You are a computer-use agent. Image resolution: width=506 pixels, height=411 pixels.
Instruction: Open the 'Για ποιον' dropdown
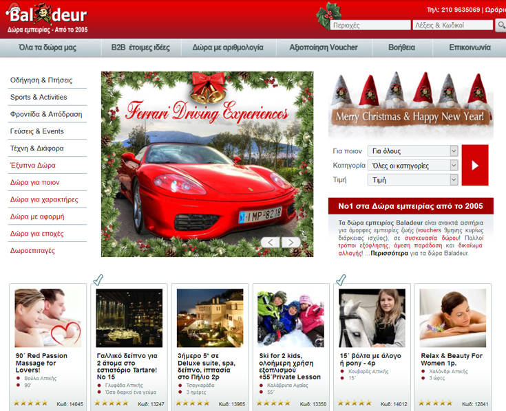[x=413, y=151]
